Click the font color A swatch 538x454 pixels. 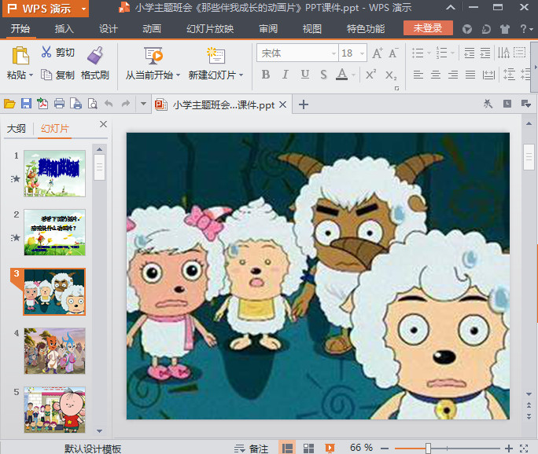click(341, 74)
